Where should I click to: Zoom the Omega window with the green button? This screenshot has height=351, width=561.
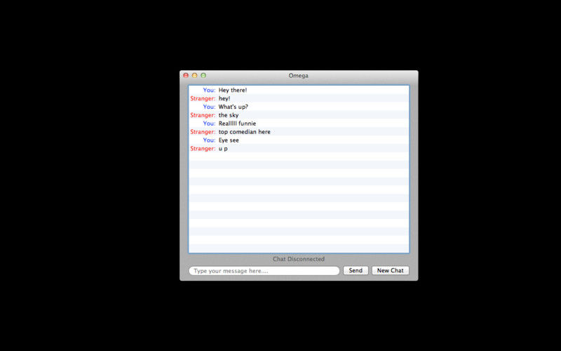(203, 75)
